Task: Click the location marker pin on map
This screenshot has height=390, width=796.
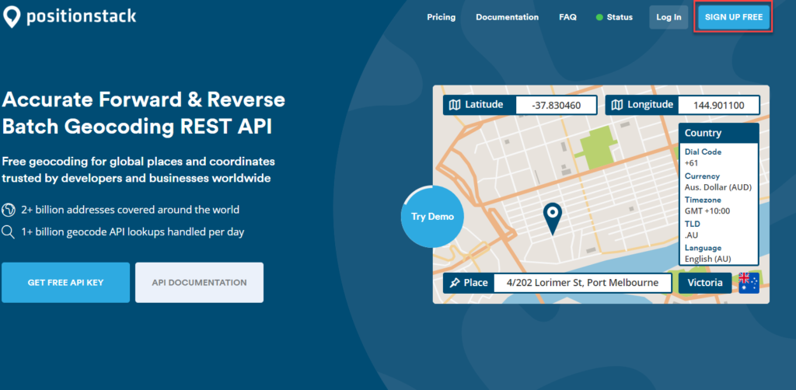Action: pyautogui.click(x=553, y=218)
